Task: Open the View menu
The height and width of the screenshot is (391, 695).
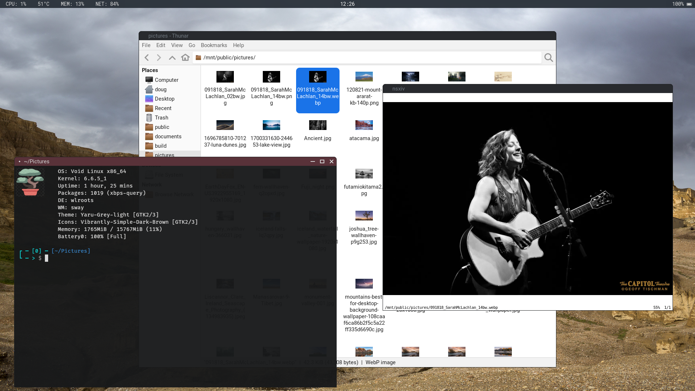Action: point(177,45)
